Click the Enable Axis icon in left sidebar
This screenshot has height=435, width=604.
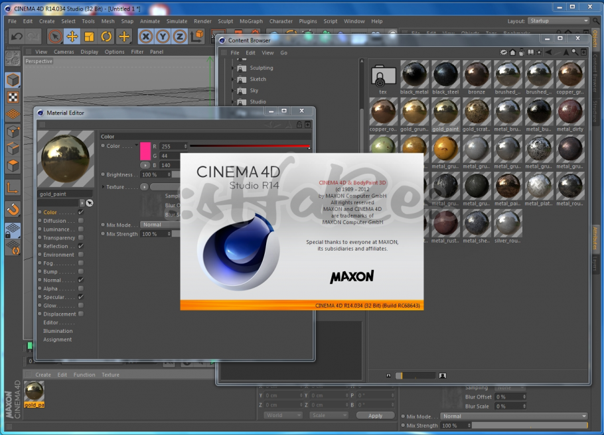point(13,188)
